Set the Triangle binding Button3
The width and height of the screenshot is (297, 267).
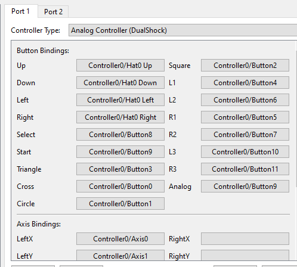(120, 169)
